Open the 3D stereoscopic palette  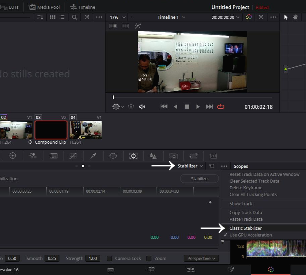click(213, 156)
